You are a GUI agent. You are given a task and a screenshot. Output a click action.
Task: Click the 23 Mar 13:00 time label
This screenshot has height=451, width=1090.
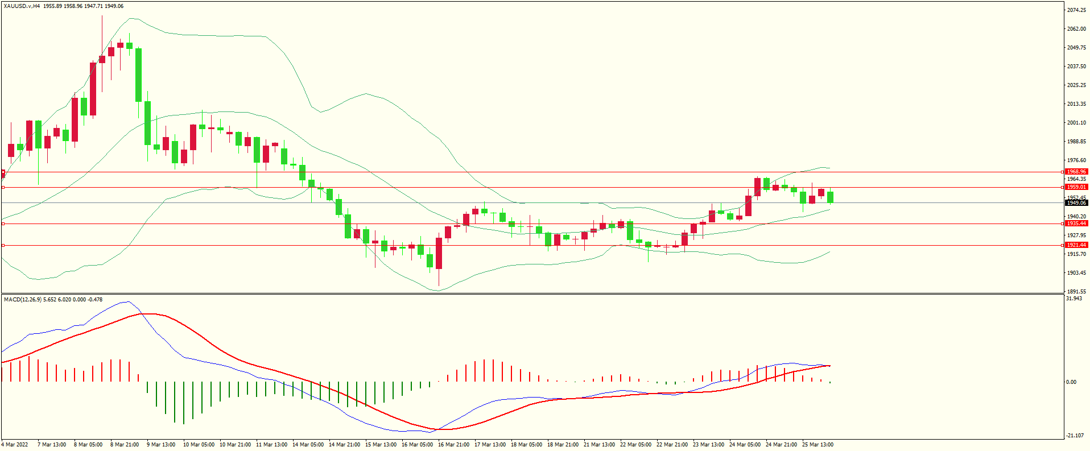708,445
